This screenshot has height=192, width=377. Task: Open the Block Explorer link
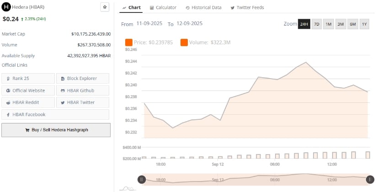click(x=82, y=79)
